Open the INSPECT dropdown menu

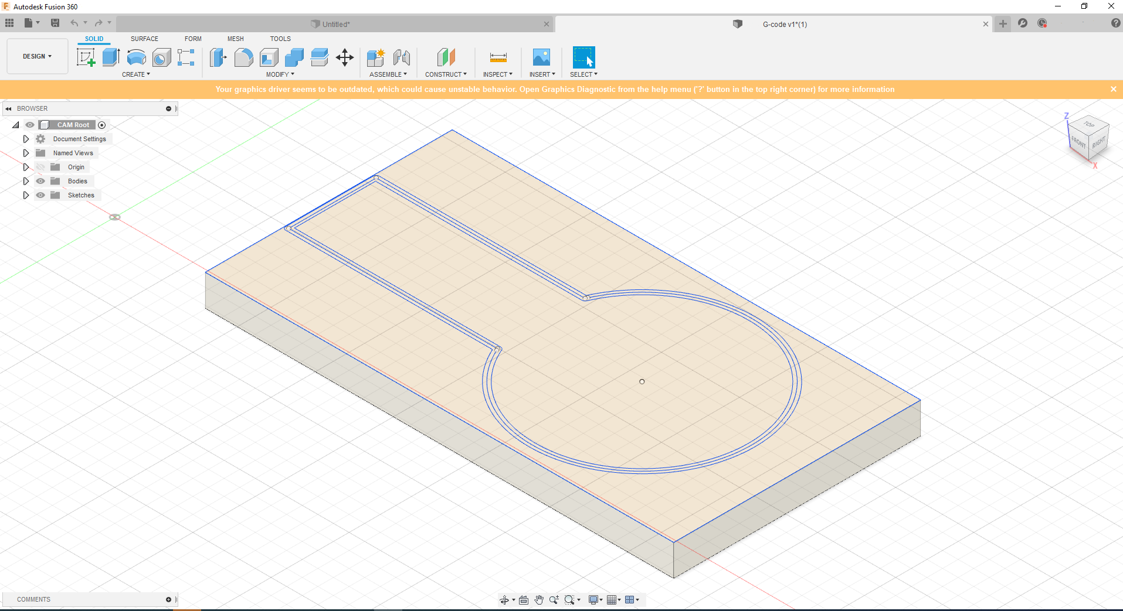click(x=498, y=74)
